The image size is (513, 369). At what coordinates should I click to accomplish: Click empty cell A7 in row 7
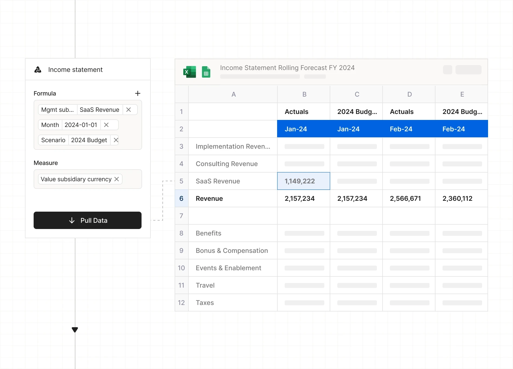pyautogui.click(x=233, y=216)
